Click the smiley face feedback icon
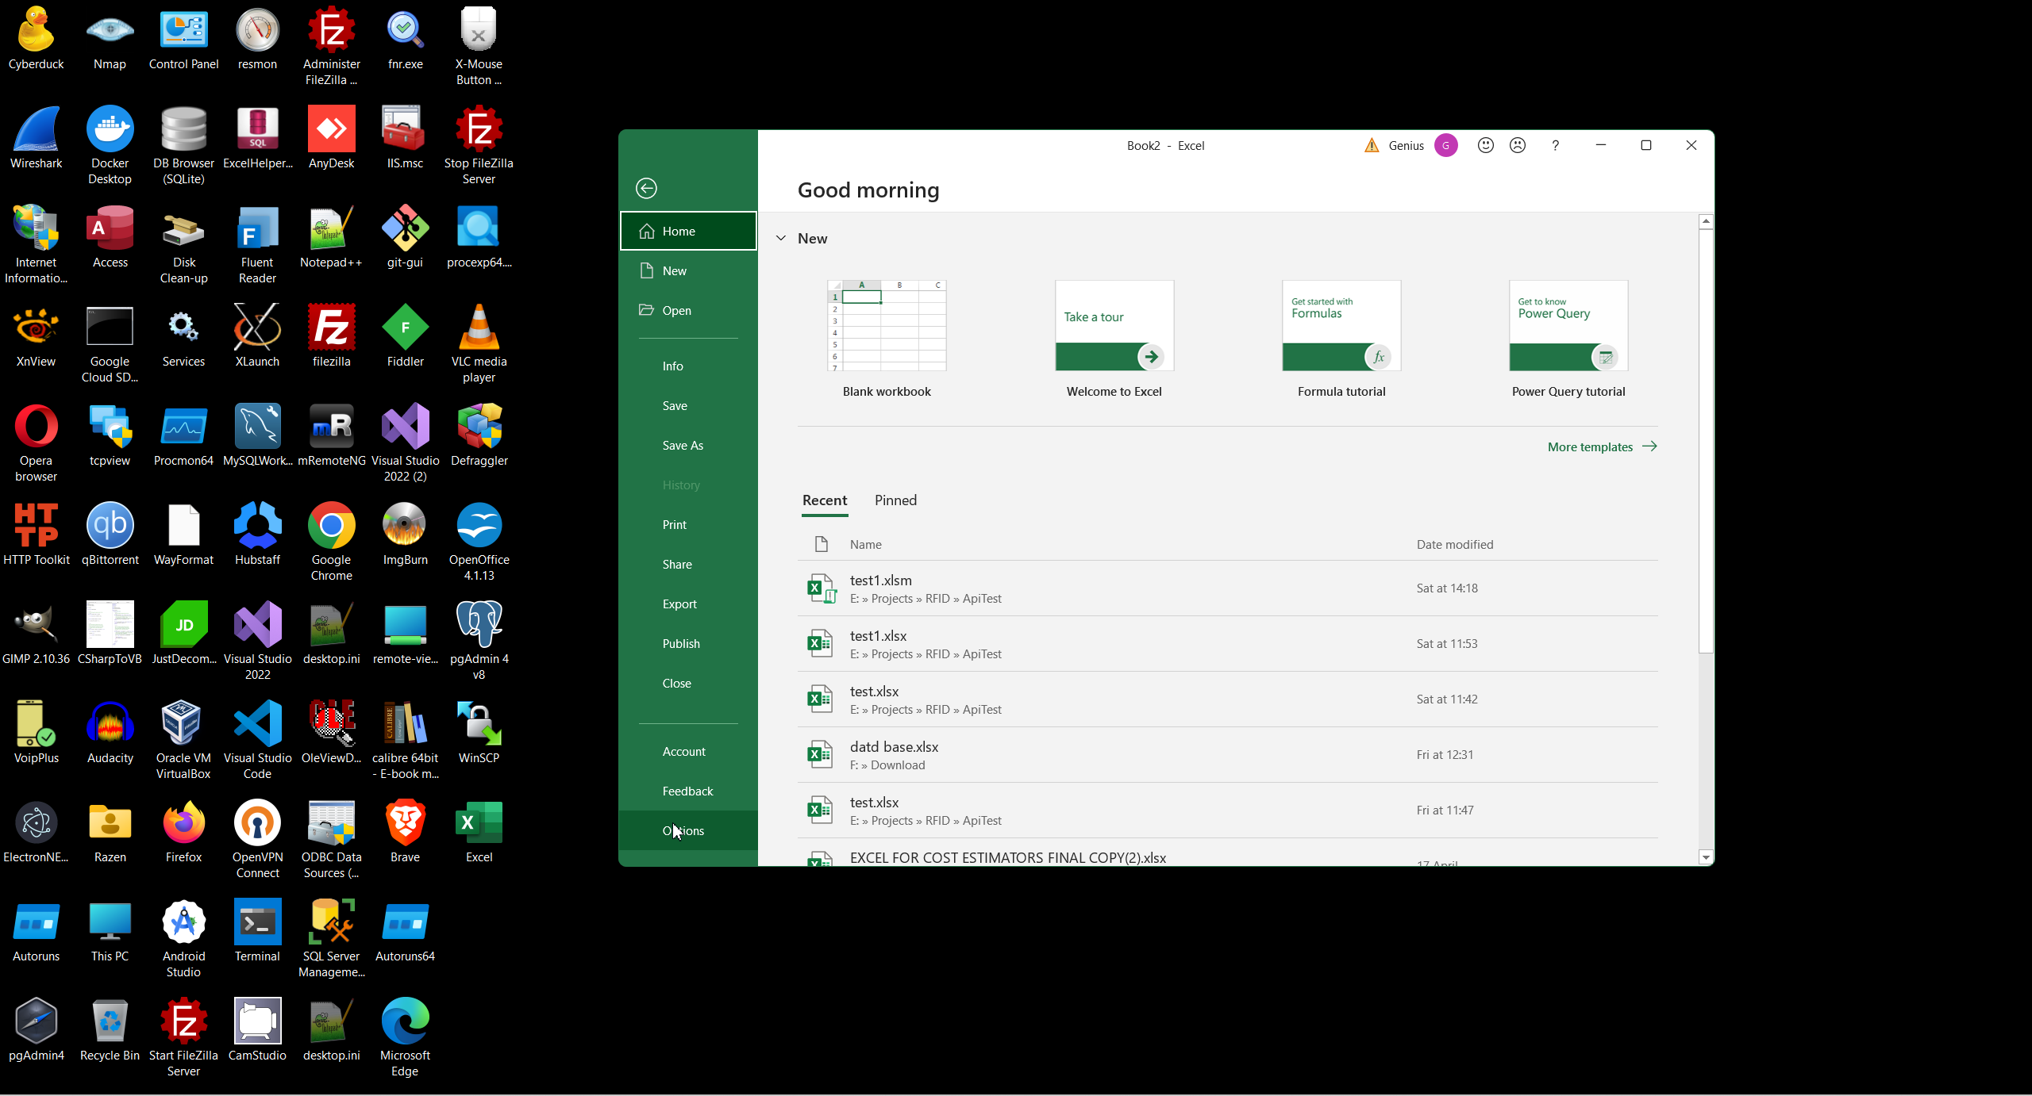This screenshot has height=1096, width=2032. [x=1486, y=145]
